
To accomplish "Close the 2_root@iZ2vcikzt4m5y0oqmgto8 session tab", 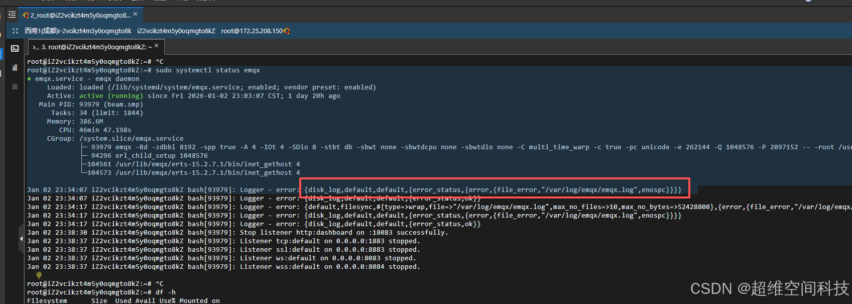I will 136,14.
